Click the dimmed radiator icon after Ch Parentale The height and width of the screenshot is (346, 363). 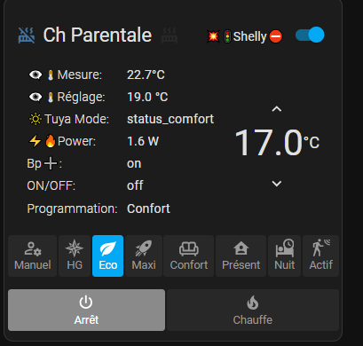pos(170,35)
